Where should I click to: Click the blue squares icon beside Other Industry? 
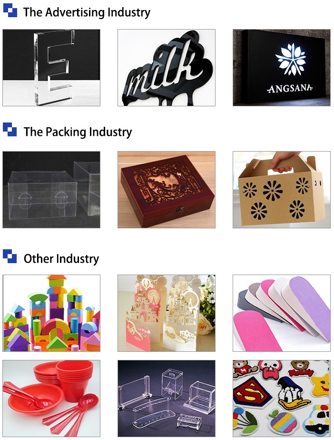(x=10, y=256)
